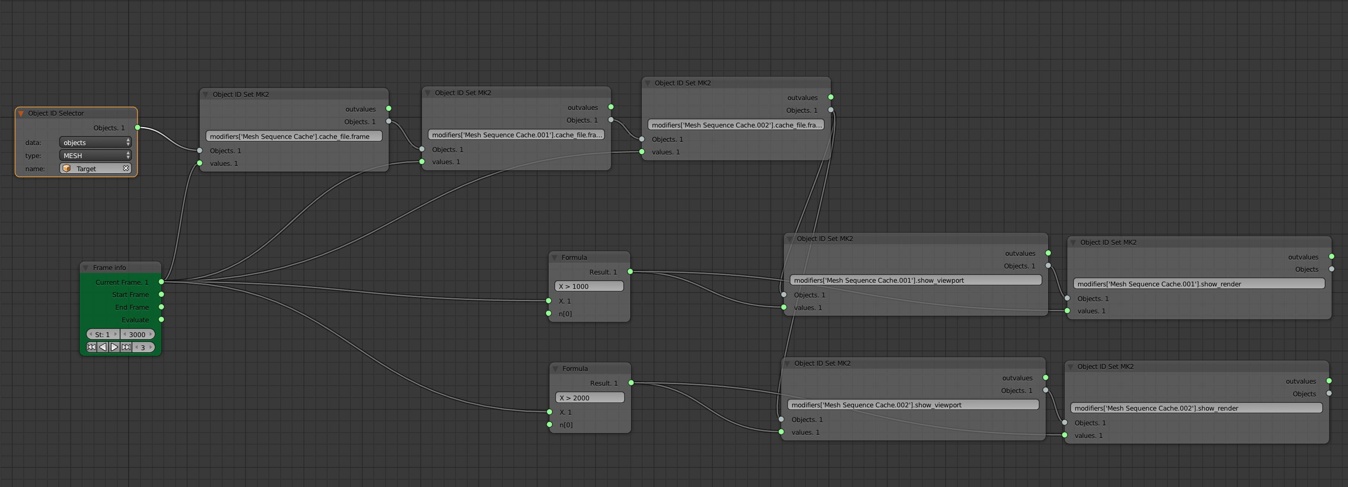This screenshot has height=487, width=1348.
Task: Click the header triangle of the Formula node
Action: pyautogui.click(x=555, y=257)
